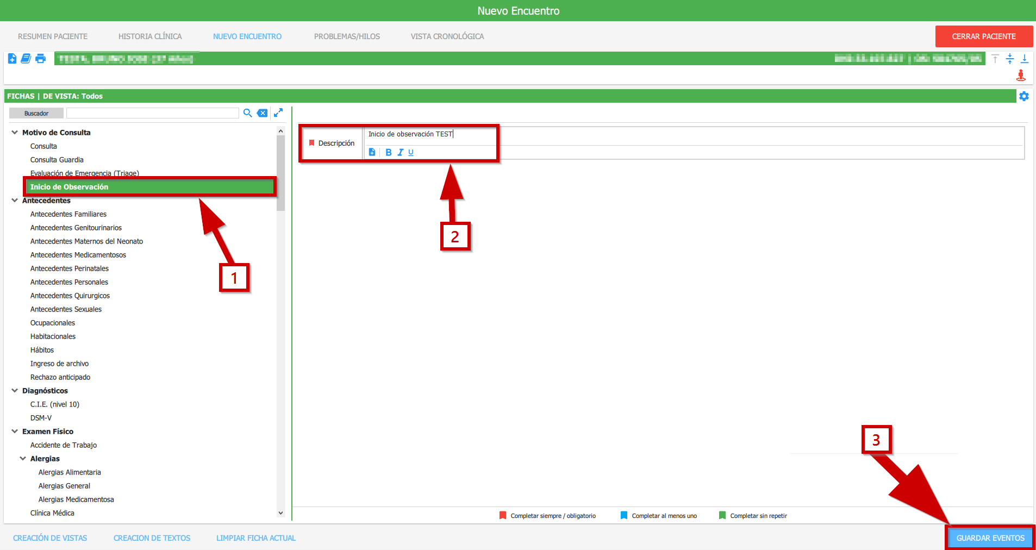Click the book icon beside the printer

point(26,59)
